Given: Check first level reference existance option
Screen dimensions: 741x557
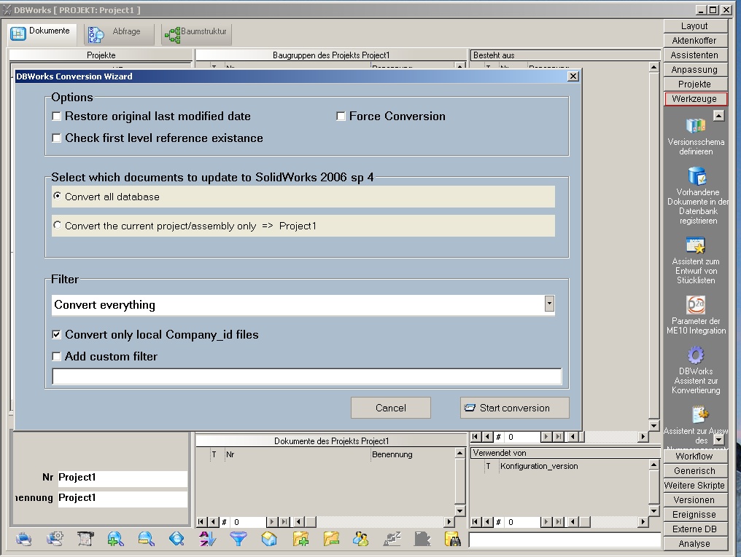Looking at the screenshot, I should coord(57,138).
